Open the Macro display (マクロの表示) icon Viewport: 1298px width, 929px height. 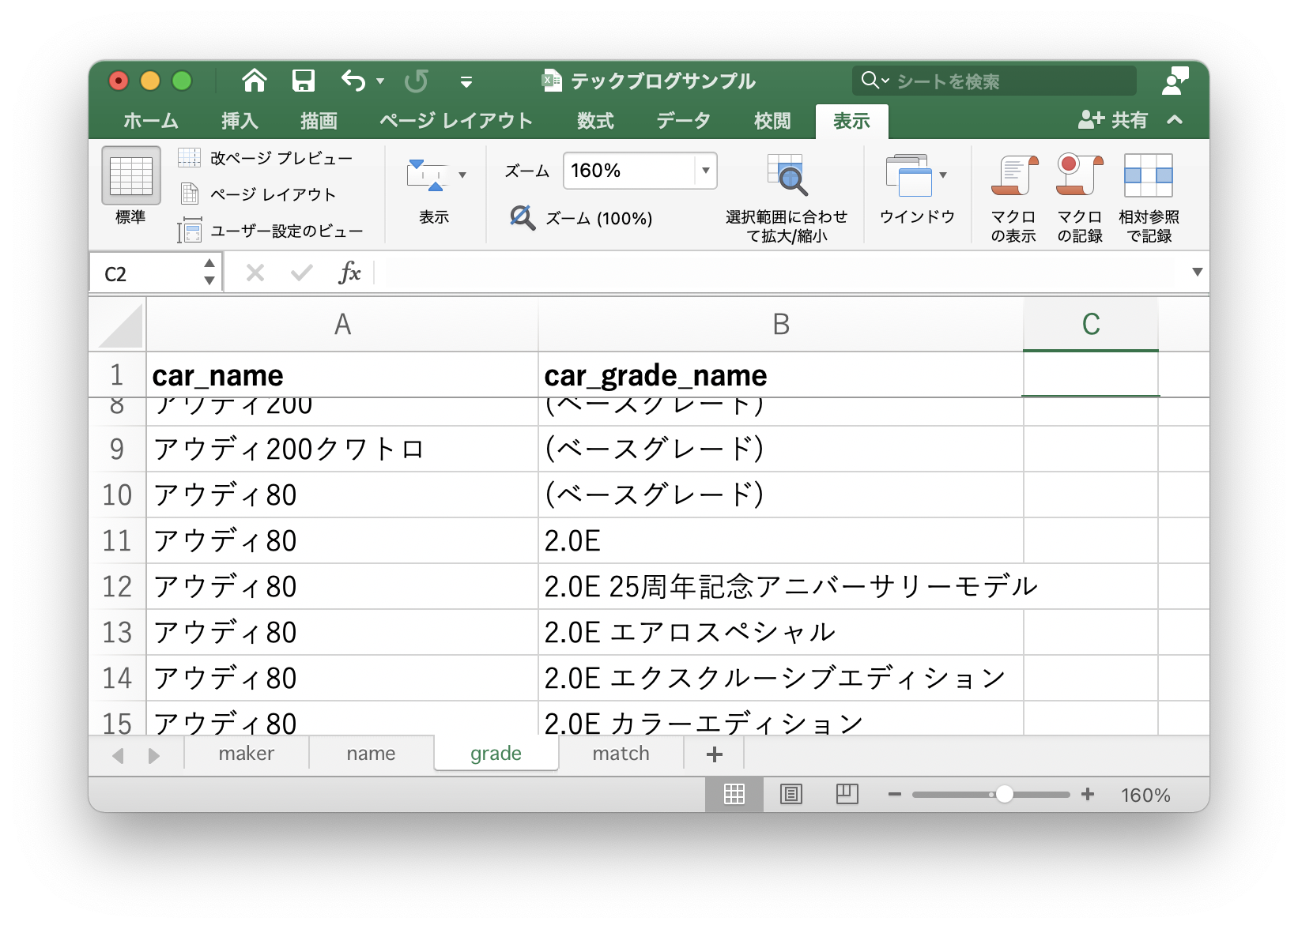(1014, 176)
